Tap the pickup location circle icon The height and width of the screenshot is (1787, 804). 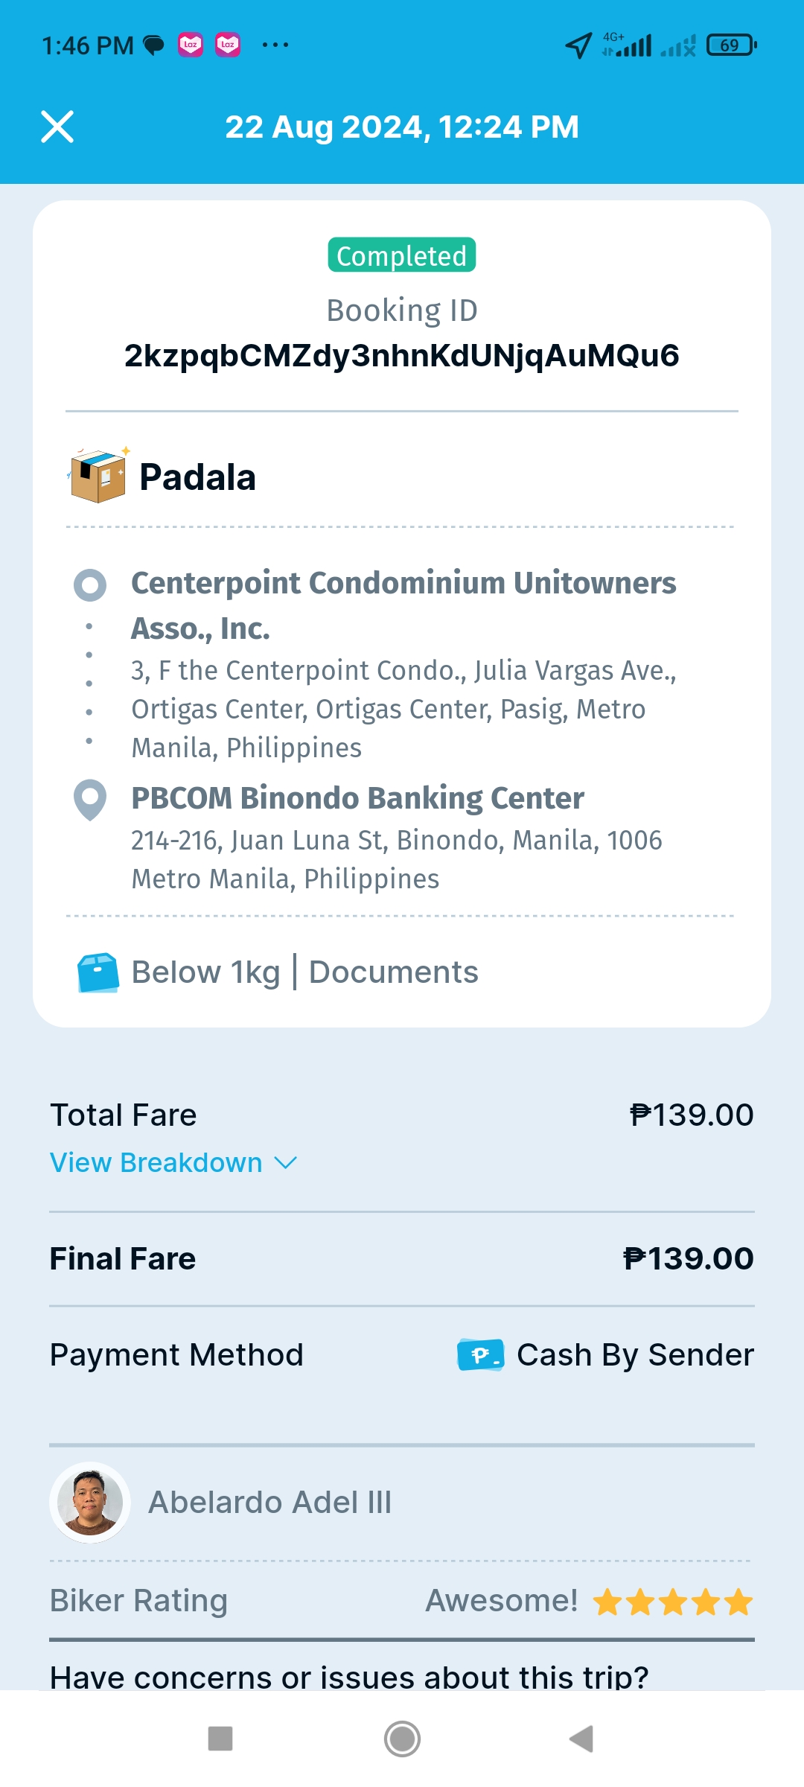[90, 585]
